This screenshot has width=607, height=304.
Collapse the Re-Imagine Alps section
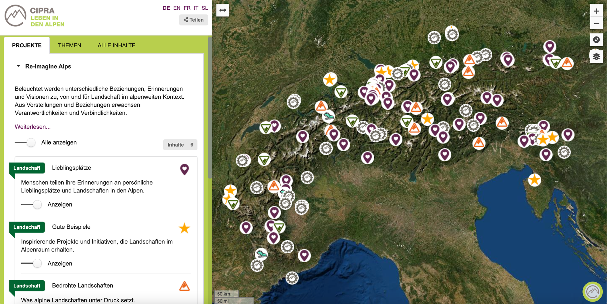click(19, 66)
